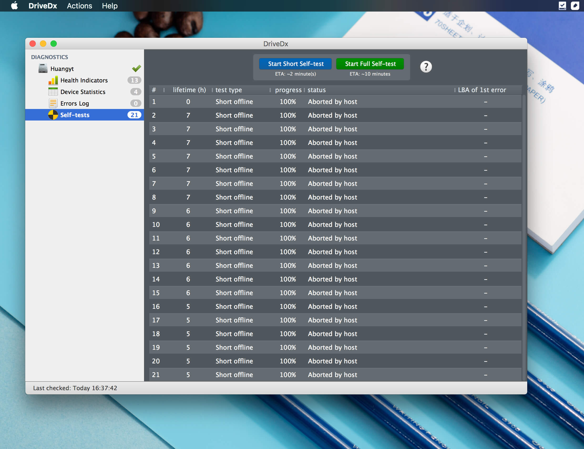The width and height of the screenshot is (584, 449).
Task: Click the Health Indicators bar chart icon
Action: (x=53, y=80)
